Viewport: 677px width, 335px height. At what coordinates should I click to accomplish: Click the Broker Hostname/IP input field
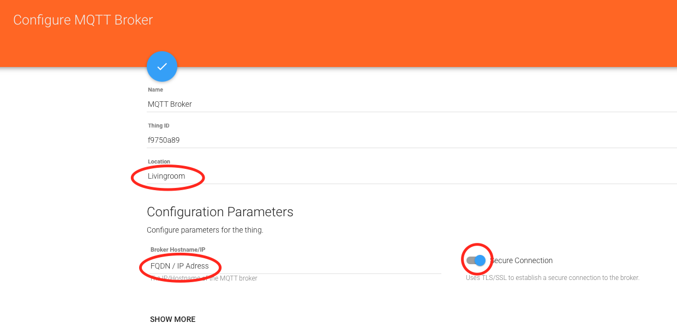coord(294,266)
